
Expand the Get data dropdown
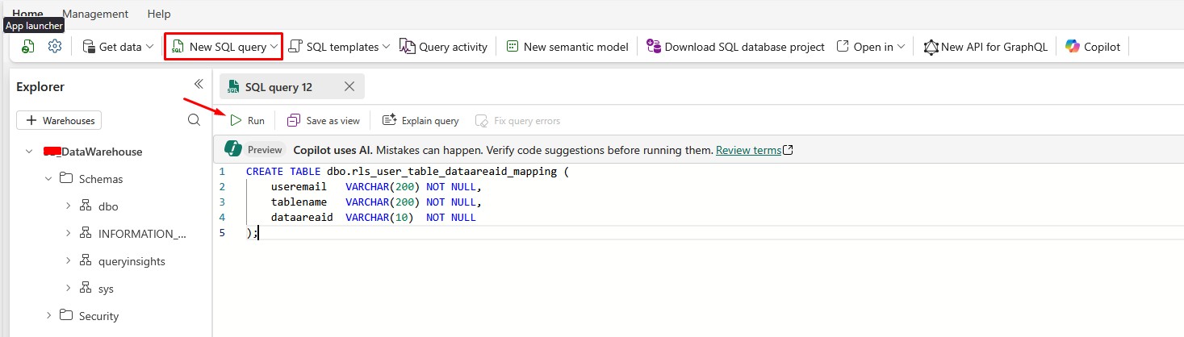150,47
